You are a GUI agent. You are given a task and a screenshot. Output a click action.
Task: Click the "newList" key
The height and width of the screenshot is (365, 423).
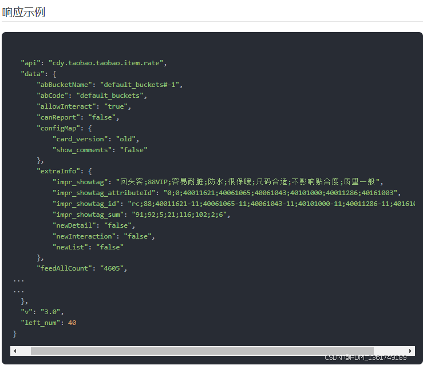pos(70,247)
